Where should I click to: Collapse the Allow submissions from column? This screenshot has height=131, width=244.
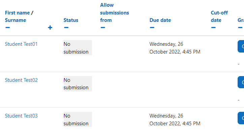coord(103,28)
